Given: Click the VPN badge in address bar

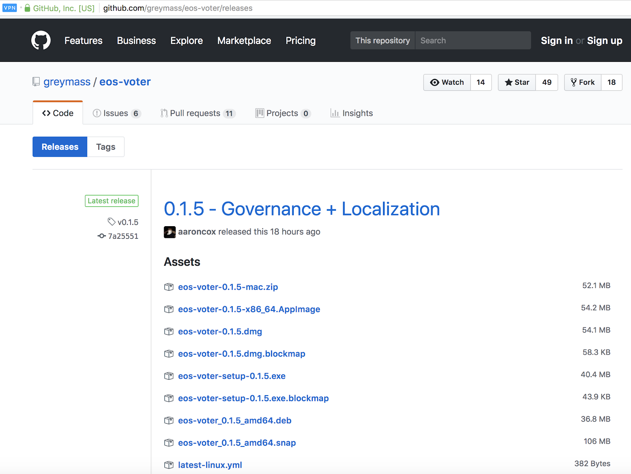Looking at the screenshot, I should tap(9, 8).
